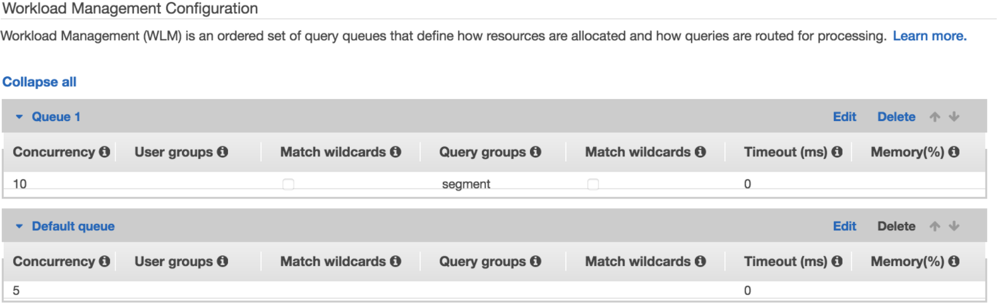Open Queue 1 Query groups info icon
Screen dimensions: 998x304
pos(536,152)
